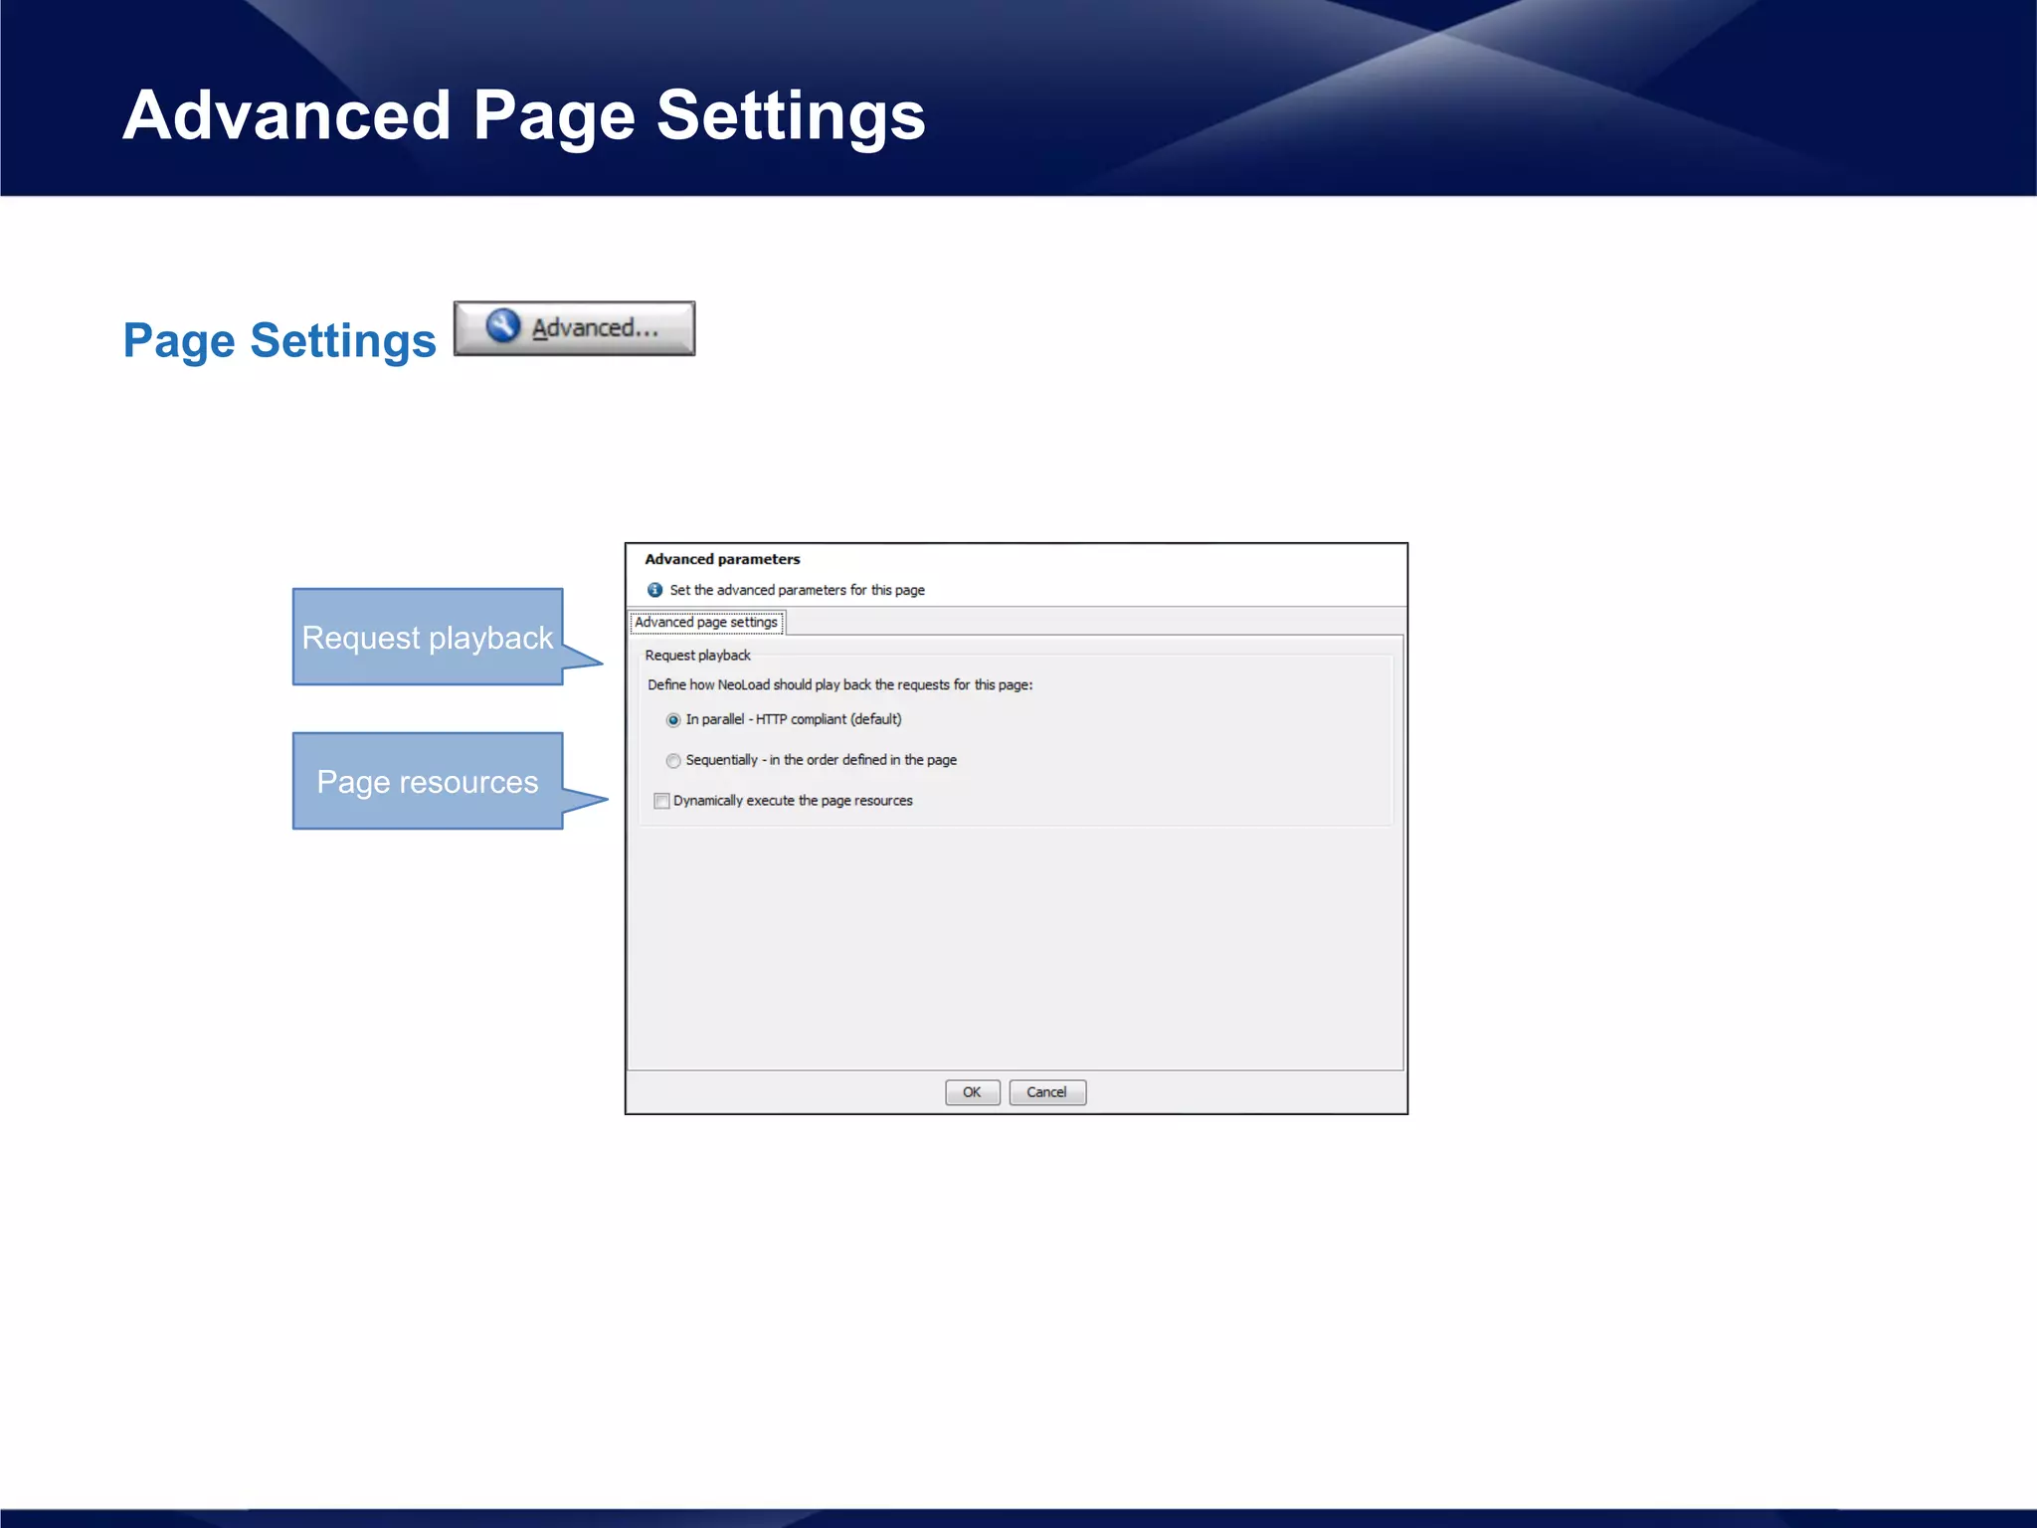Click 'Set the advanced parameters for this page' text

pos(797,590)
